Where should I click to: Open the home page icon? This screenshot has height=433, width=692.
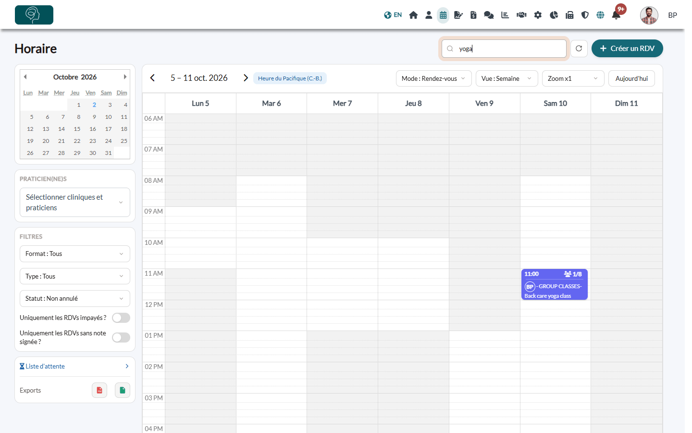[x=413, y=15]
